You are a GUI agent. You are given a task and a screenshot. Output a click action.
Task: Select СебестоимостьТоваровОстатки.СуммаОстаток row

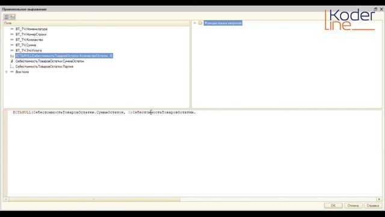coord(49,61)
